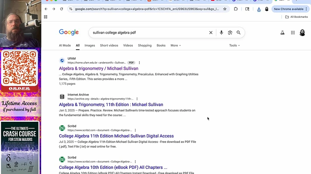Expand the More dropdown
Image resolution: width=311 pixels, height=174 pixels.
(176, 45)
